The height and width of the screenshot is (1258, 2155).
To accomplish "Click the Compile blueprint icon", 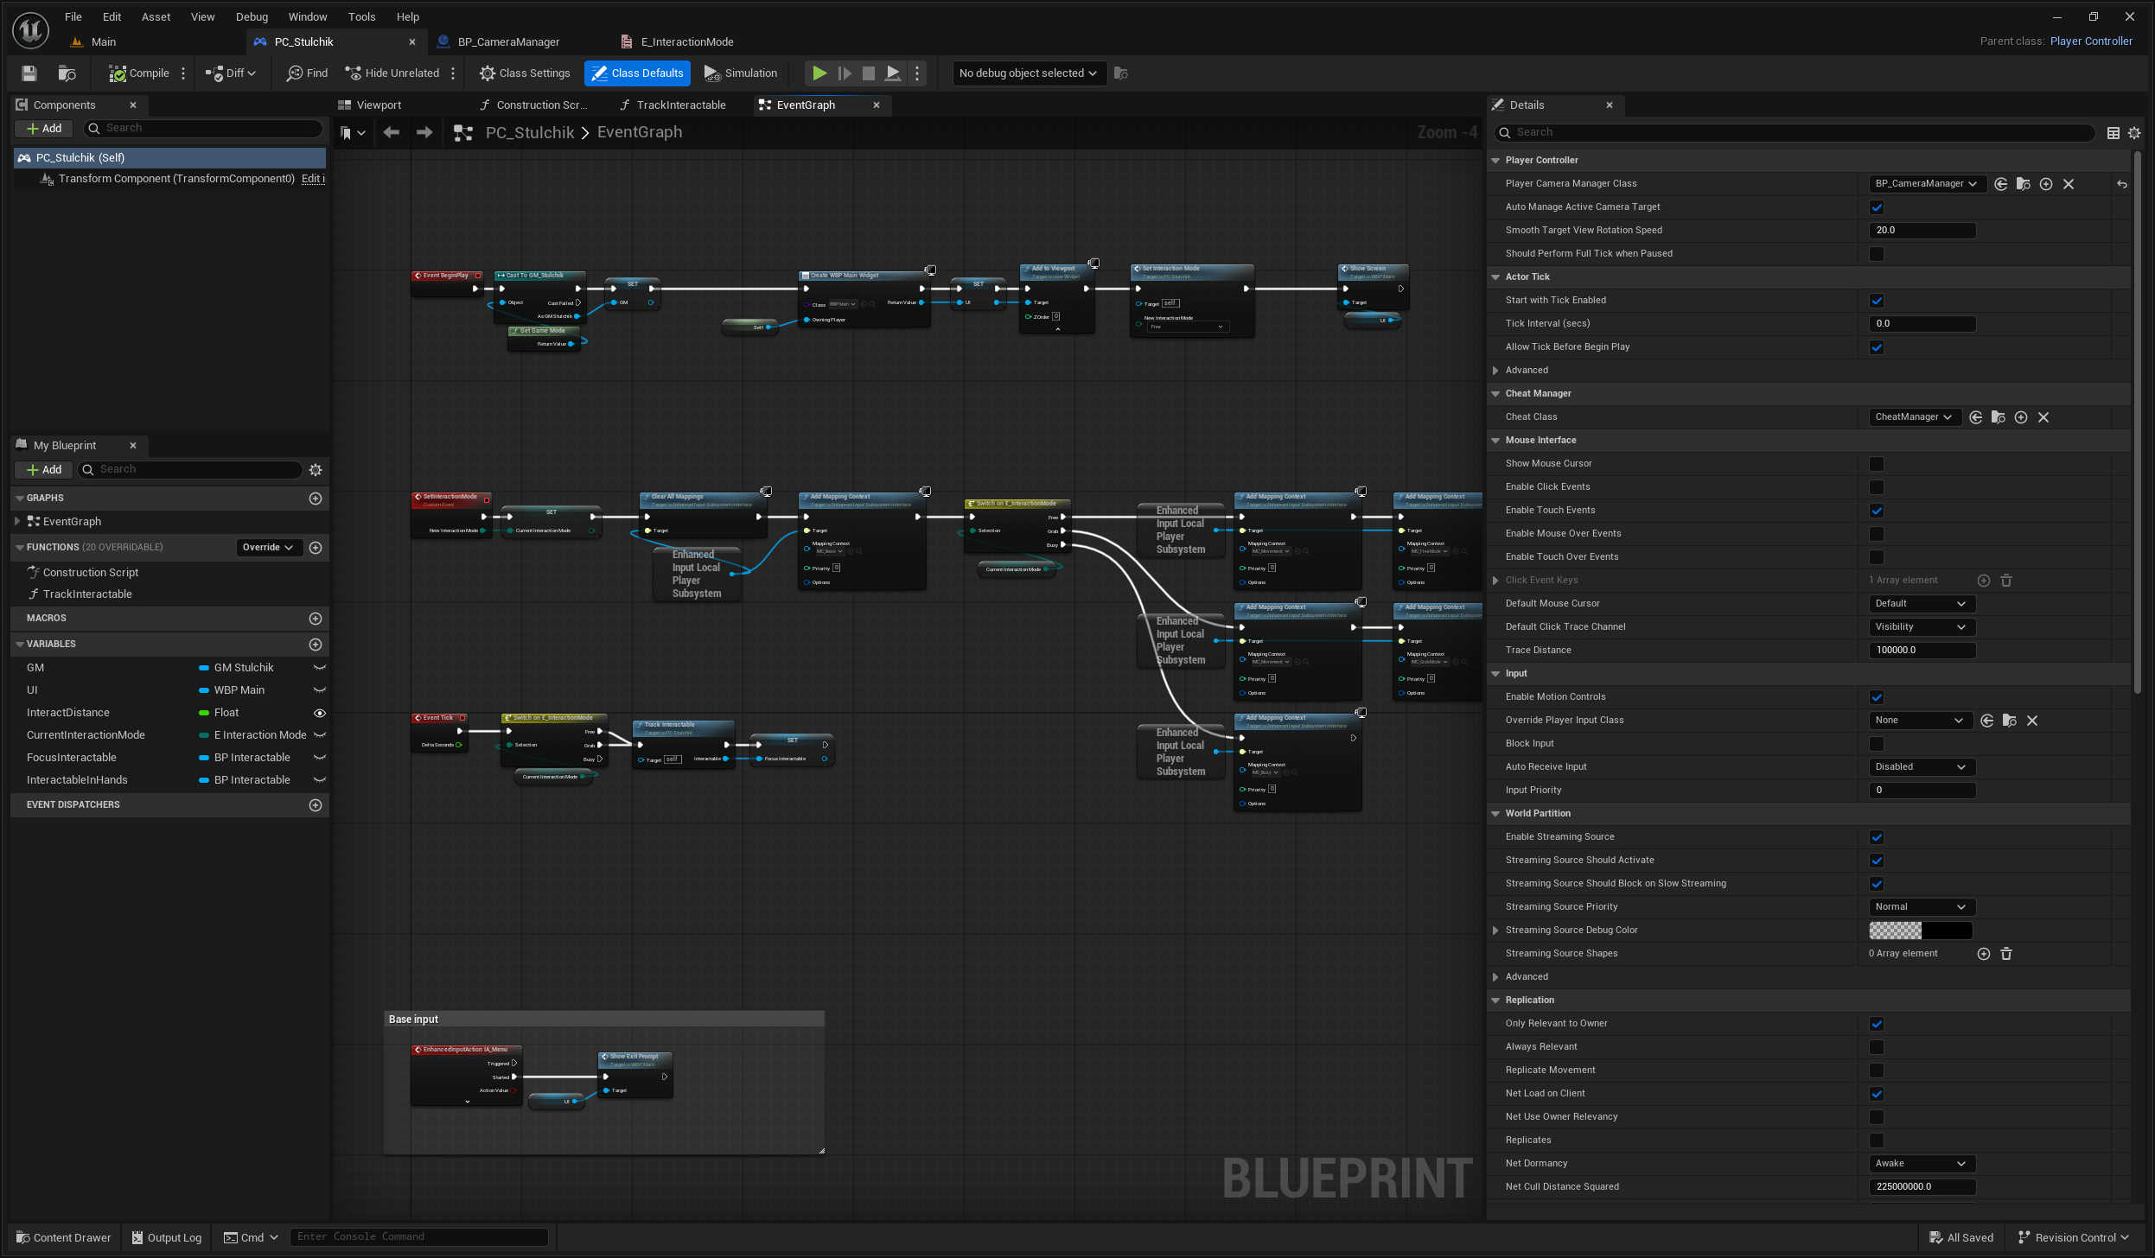I will pyautogui.click(x=118, y=73).
